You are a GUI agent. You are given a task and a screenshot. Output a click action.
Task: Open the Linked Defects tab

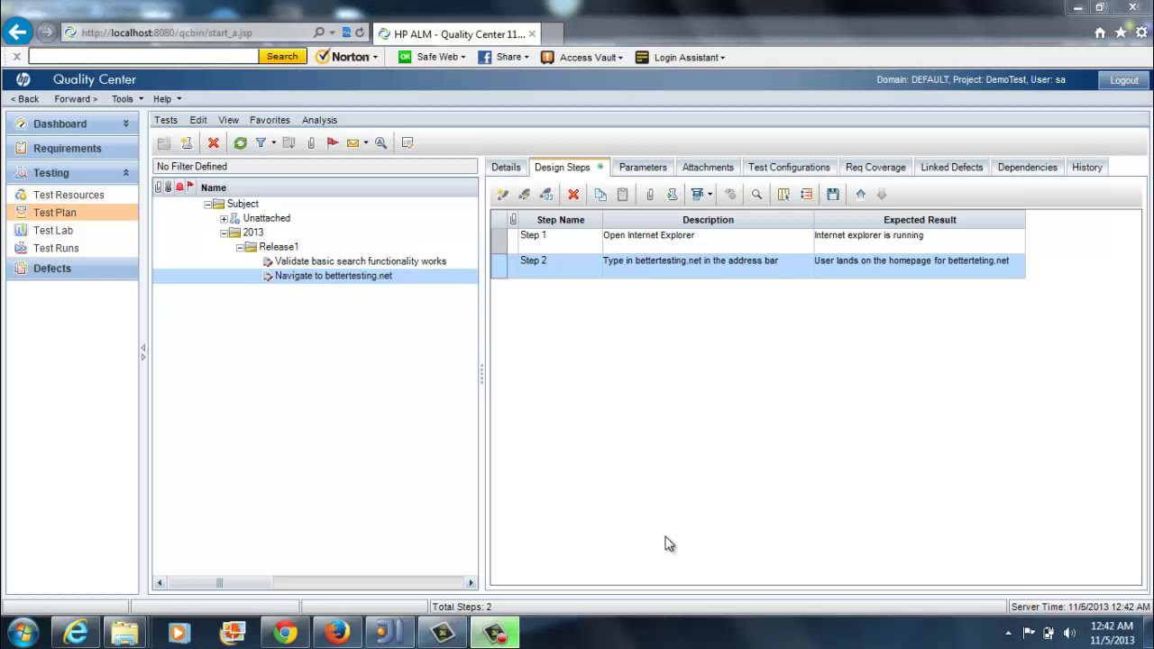click(951, 167)
